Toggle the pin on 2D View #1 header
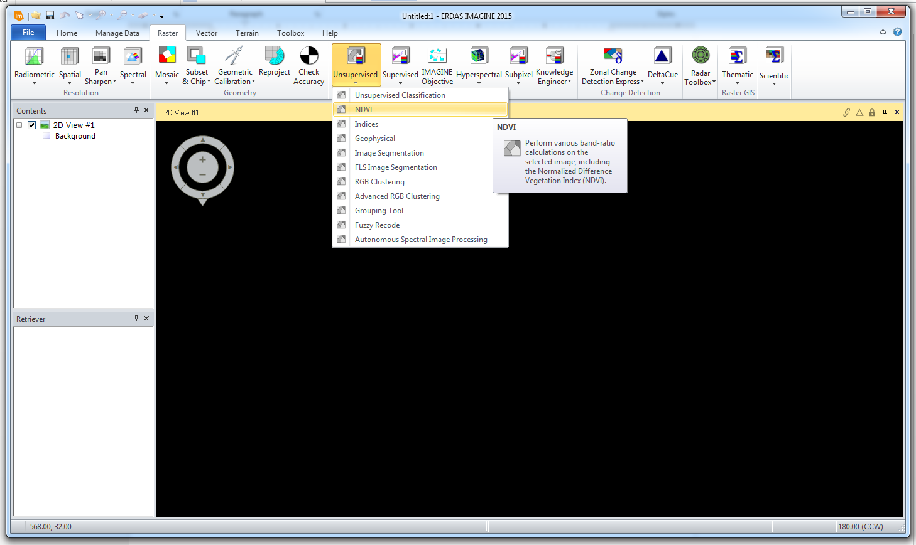This screenshot has height=545, width=916. [x=885, y=112]
